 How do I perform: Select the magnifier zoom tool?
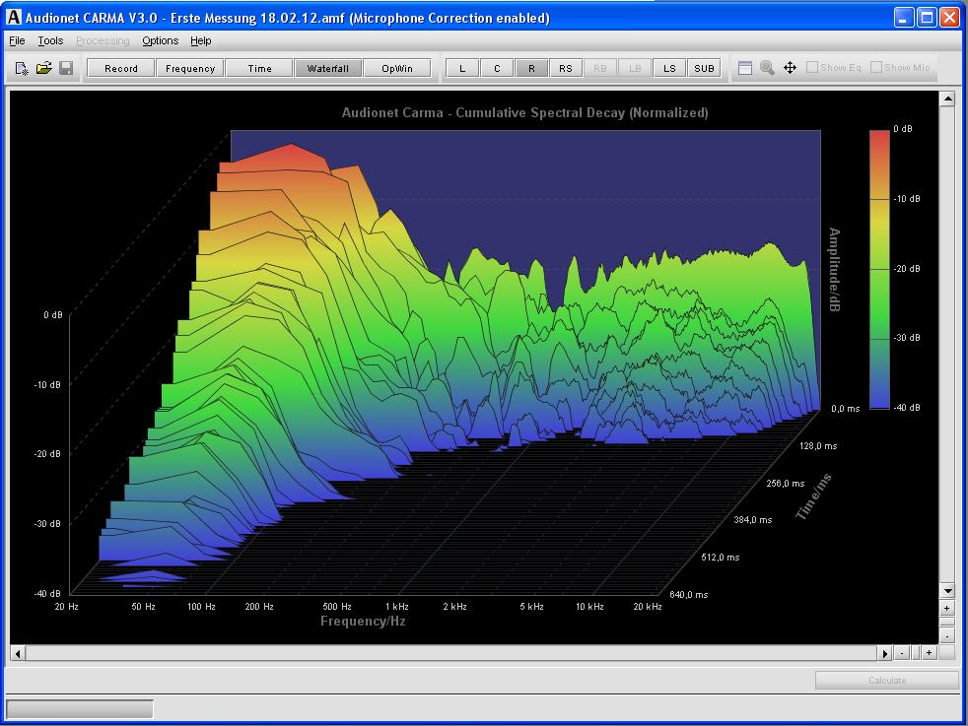coord(767,68)
